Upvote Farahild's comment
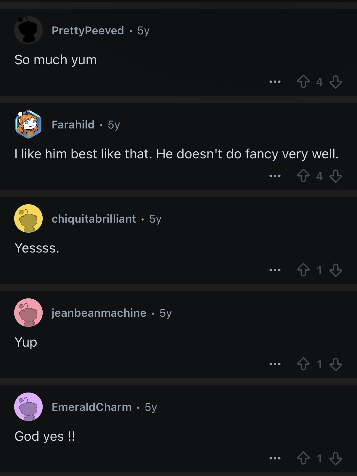The image size is (357, 476). [x=303, y=176]
